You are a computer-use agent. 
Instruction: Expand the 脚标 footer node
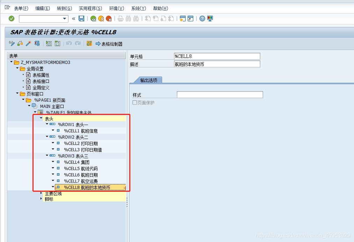point(41,198)
